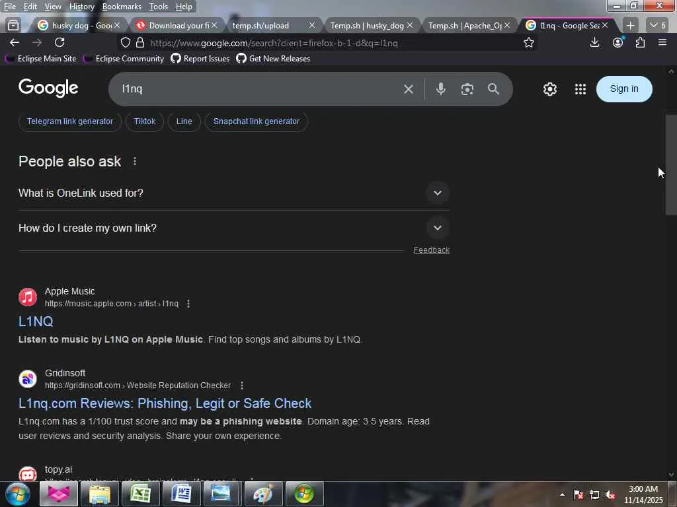677x507 pixels.
Task: Click the Sign in button
Action: (x=624, y=89)
